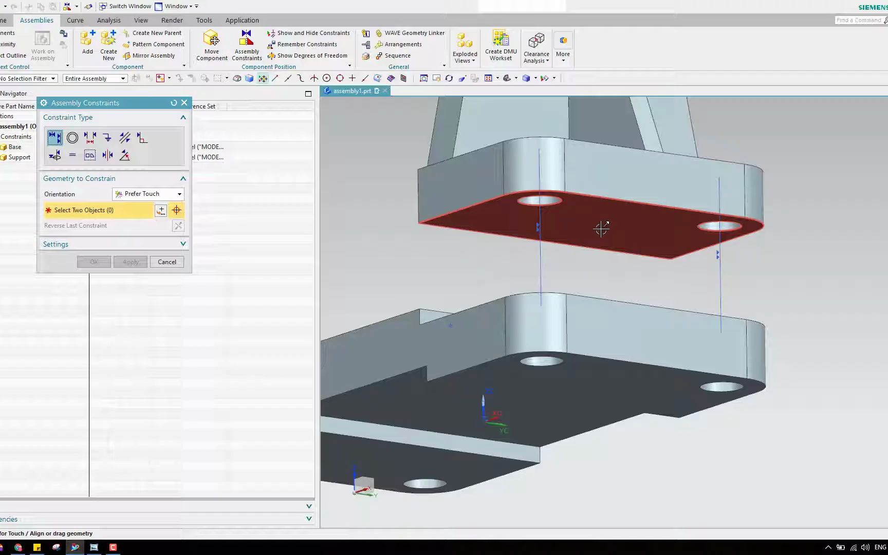This screenshot has width=888, height=555.
Task: Pick the Parallel constraint icon
Action: pos(124,138)
